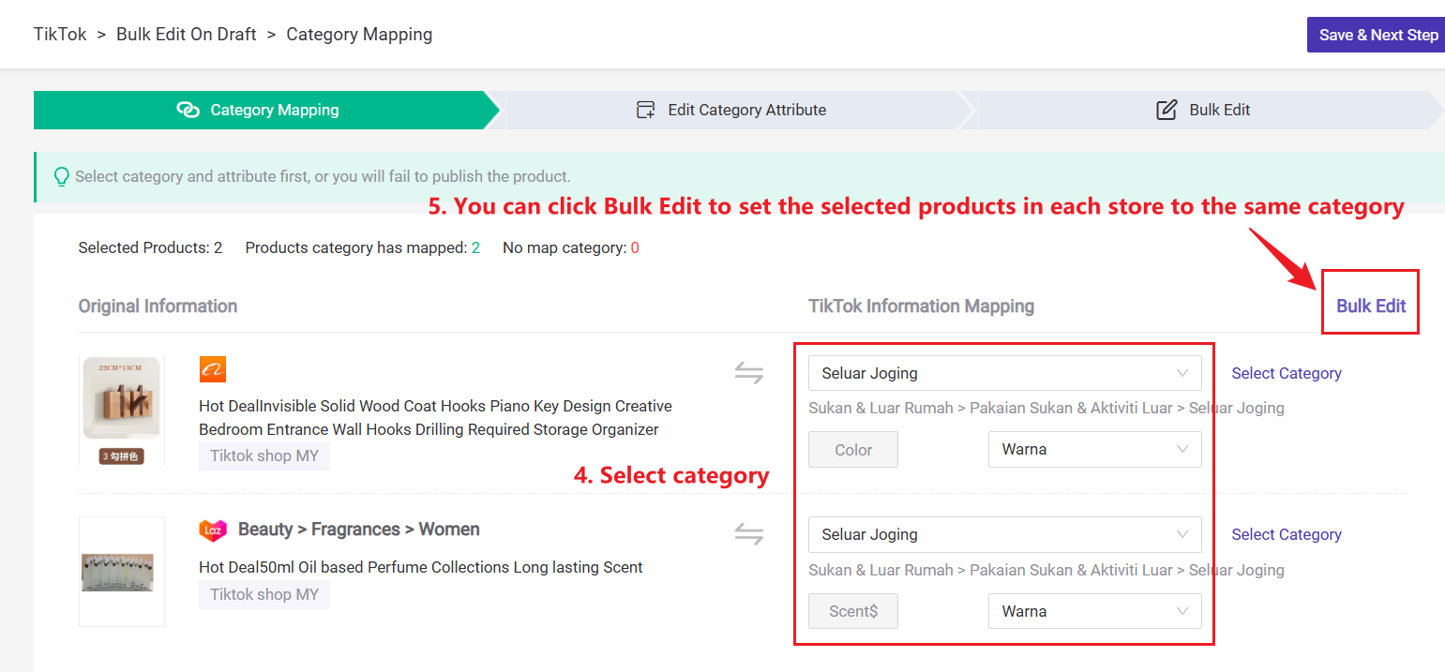Click the swap arrows icon beside the perfume product

[x=748, y=533]
